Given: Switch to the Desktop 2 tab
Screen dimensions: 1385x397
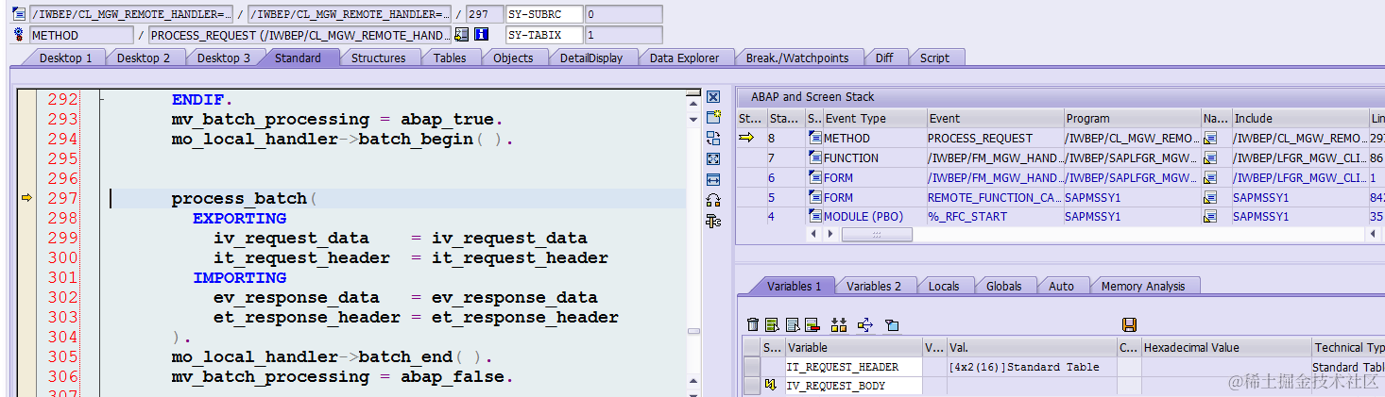Looking at the screenshot, I should [144, 58].
